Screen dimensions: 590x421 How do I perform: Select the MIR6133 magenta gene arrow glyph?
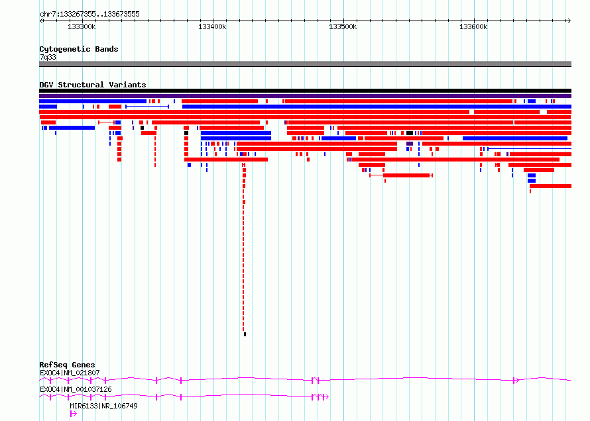point(74,414)
